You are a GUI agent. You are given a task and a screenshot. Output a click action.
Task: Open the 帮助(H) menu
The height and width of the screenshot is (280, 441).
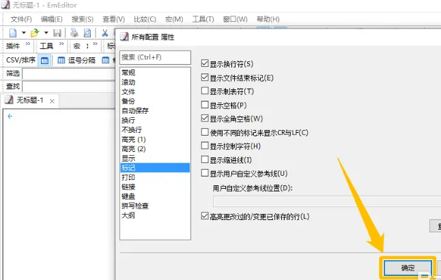pyautogui.click(x=268, y=19)
